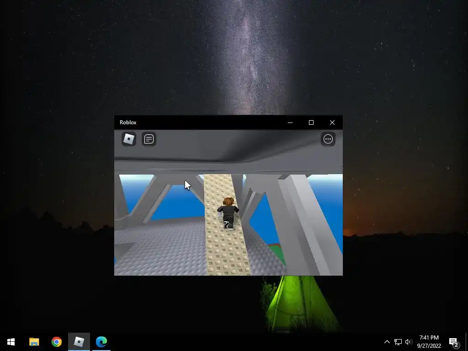The height and width of the screenshot is (351, 468).
Task: Open the Roblox chat window icon
Action: [149, 139]
